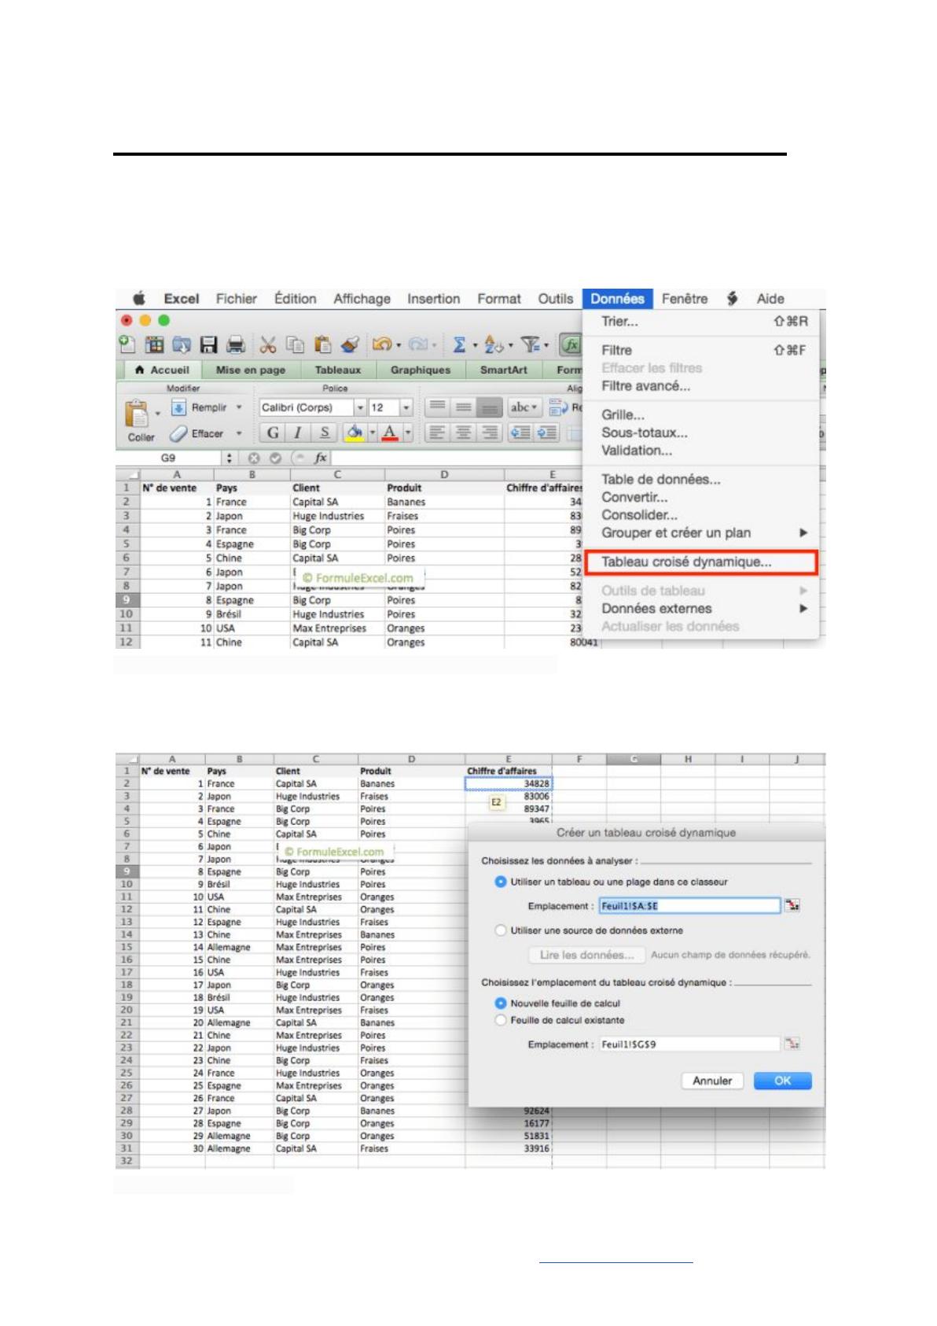Image resolution: width=937 pixels, height=1326 pixels.
Task: Click the decrease indent icon
Action: 520,433
